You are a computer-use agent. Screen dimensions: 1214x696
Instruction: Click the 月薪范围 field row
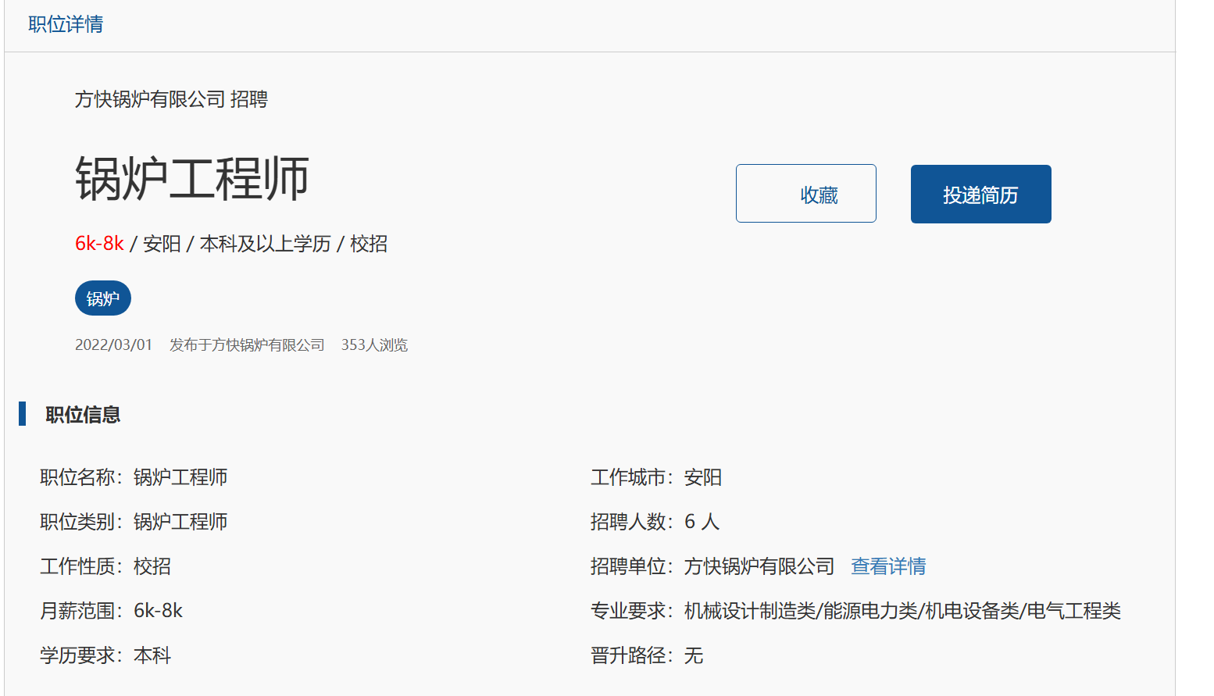tap(111, 611)
